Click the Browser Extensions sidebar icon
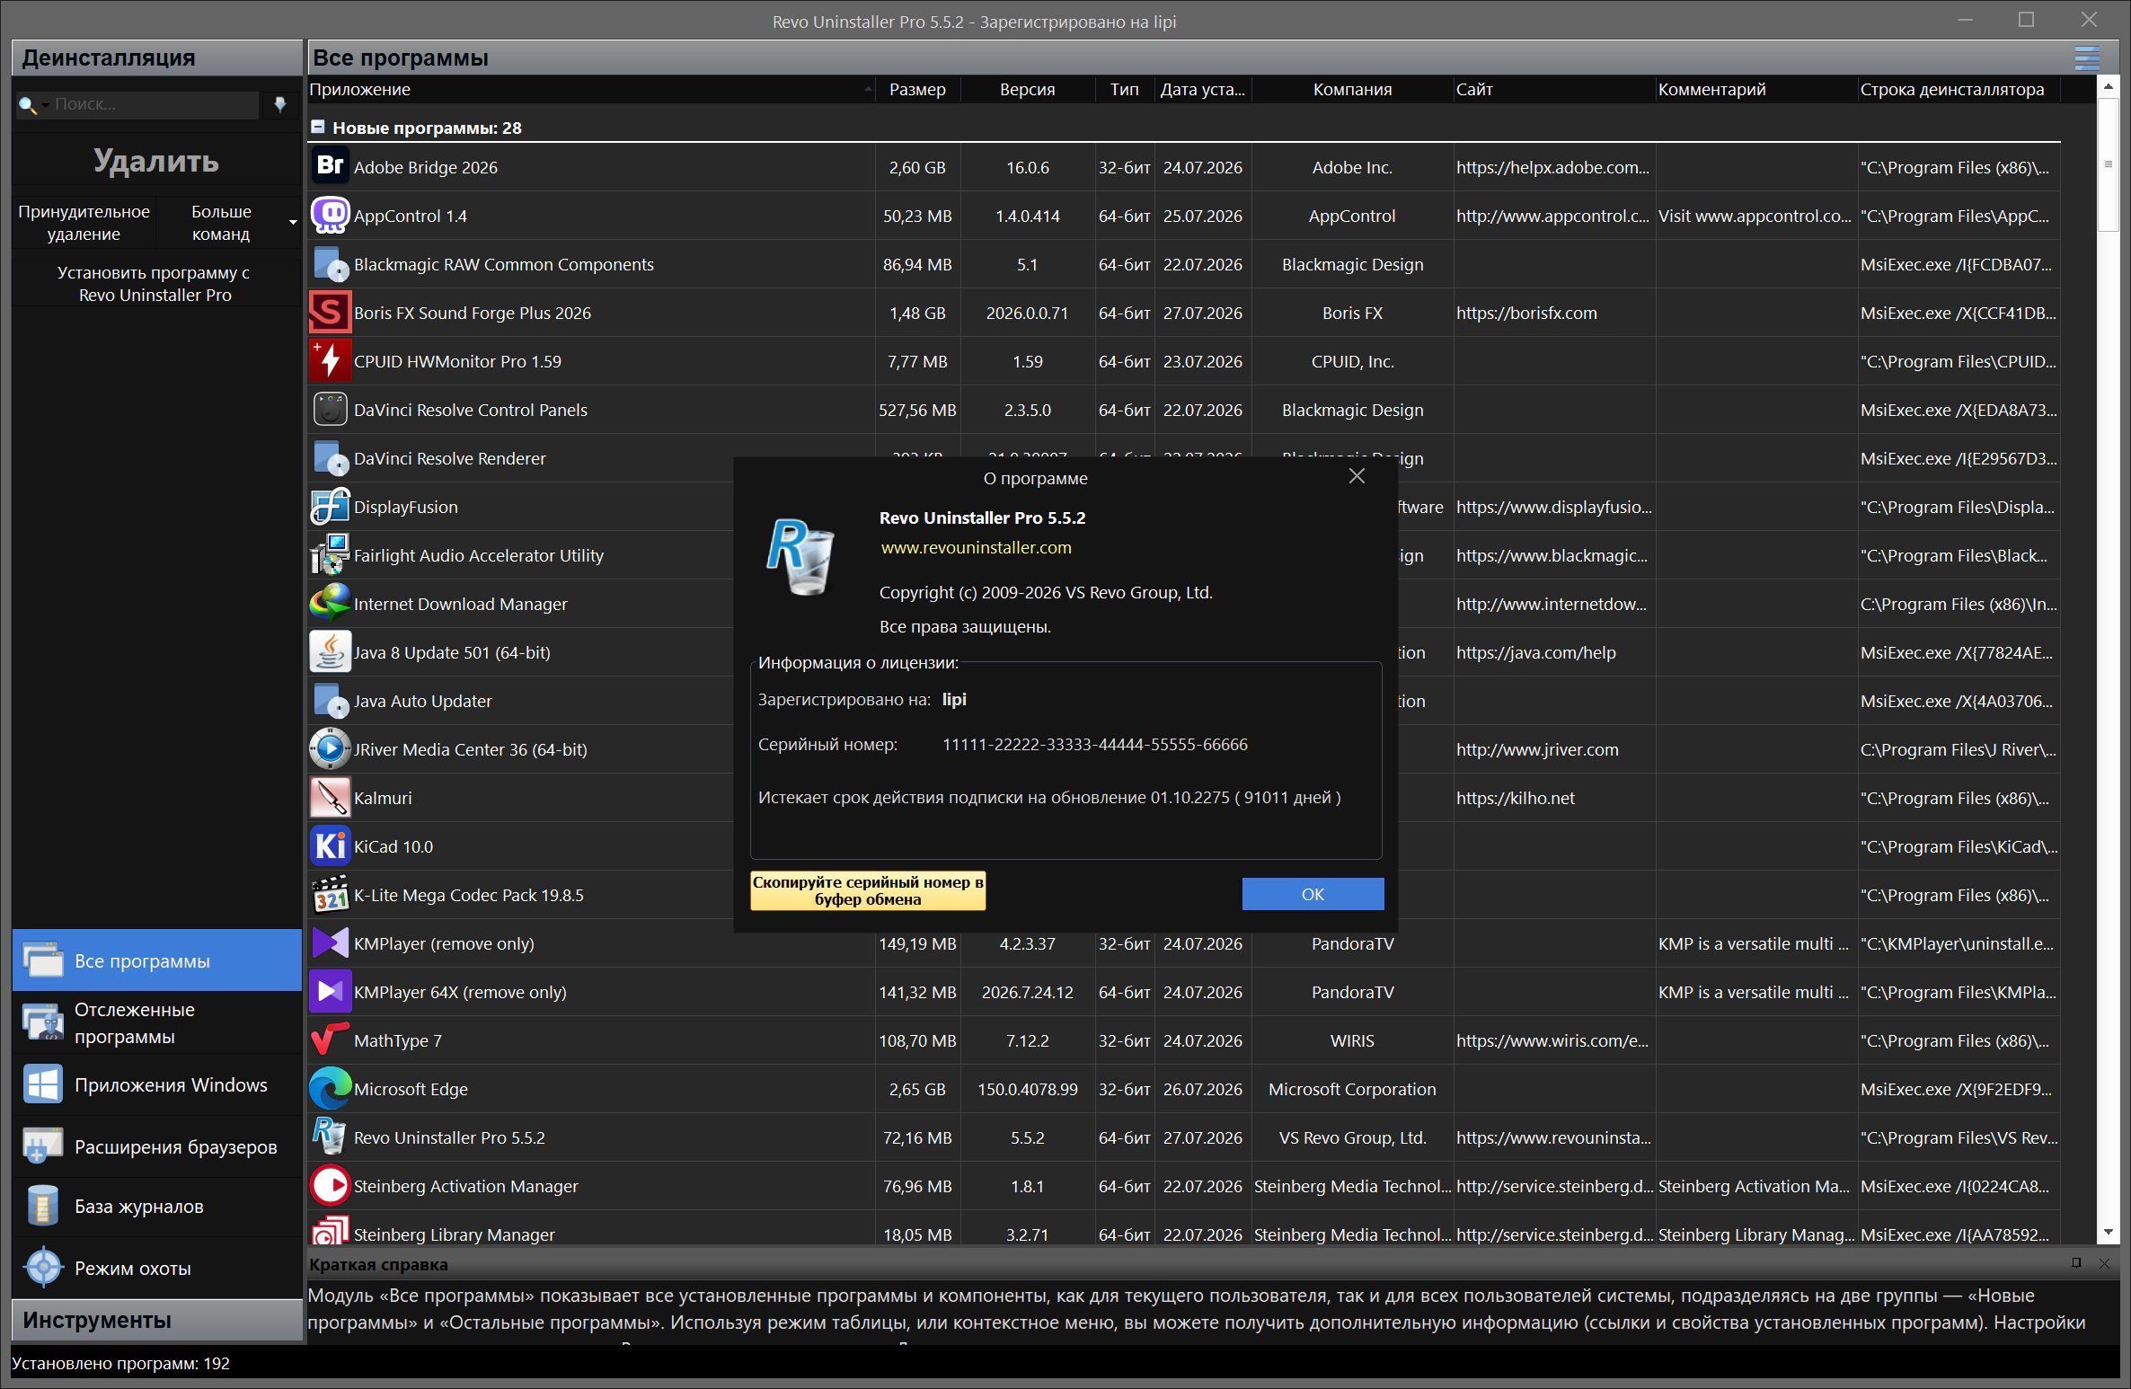This screenshot has height=1389, width=2131. (x=43, y=1146)
